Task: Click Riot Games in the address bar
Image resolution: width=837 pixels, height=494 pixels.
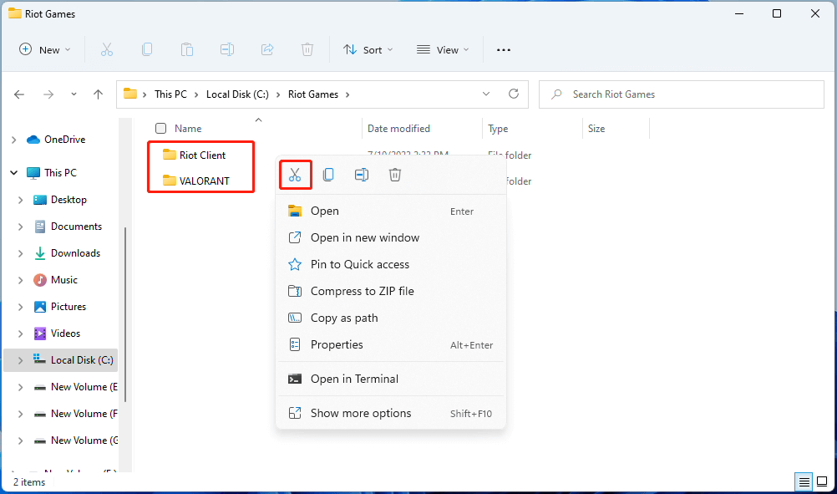Action: 313,94
